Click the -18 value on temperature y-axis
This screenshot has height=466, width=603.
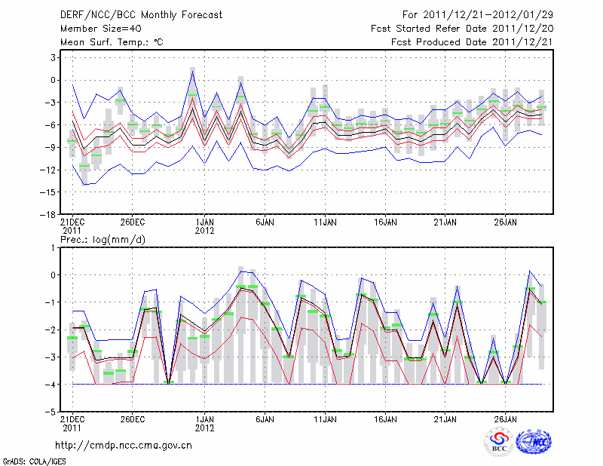pos(49,215)
